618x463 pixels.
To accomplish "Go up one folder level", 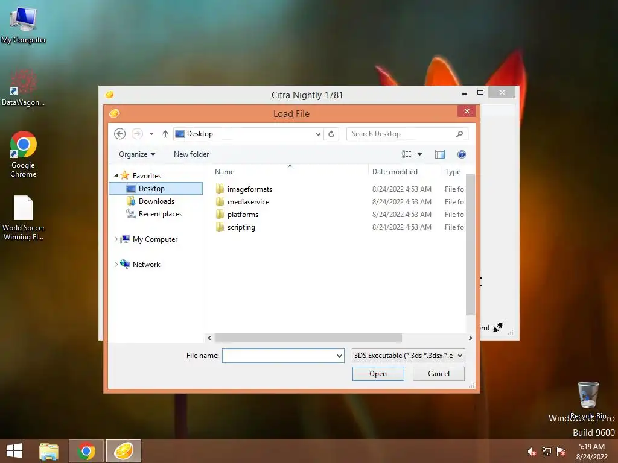I will [165, 134].
